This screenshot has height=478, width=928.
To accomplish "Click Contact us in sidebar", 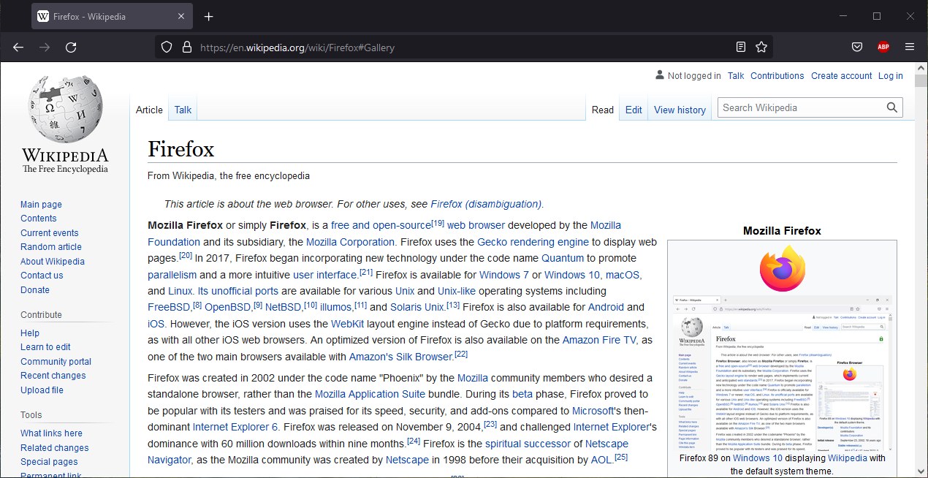I will pyautogui.click(x=42, y=276).
